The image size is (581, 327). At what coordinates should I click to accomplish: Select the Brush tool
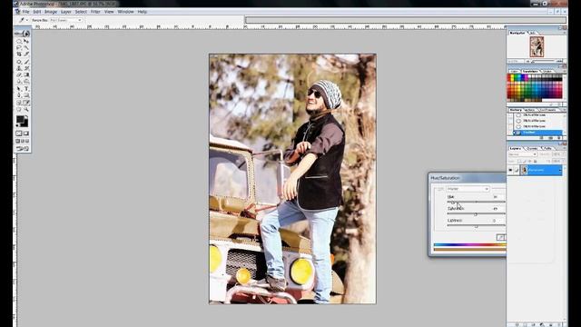pyautogui.click(x=26, y=62)
